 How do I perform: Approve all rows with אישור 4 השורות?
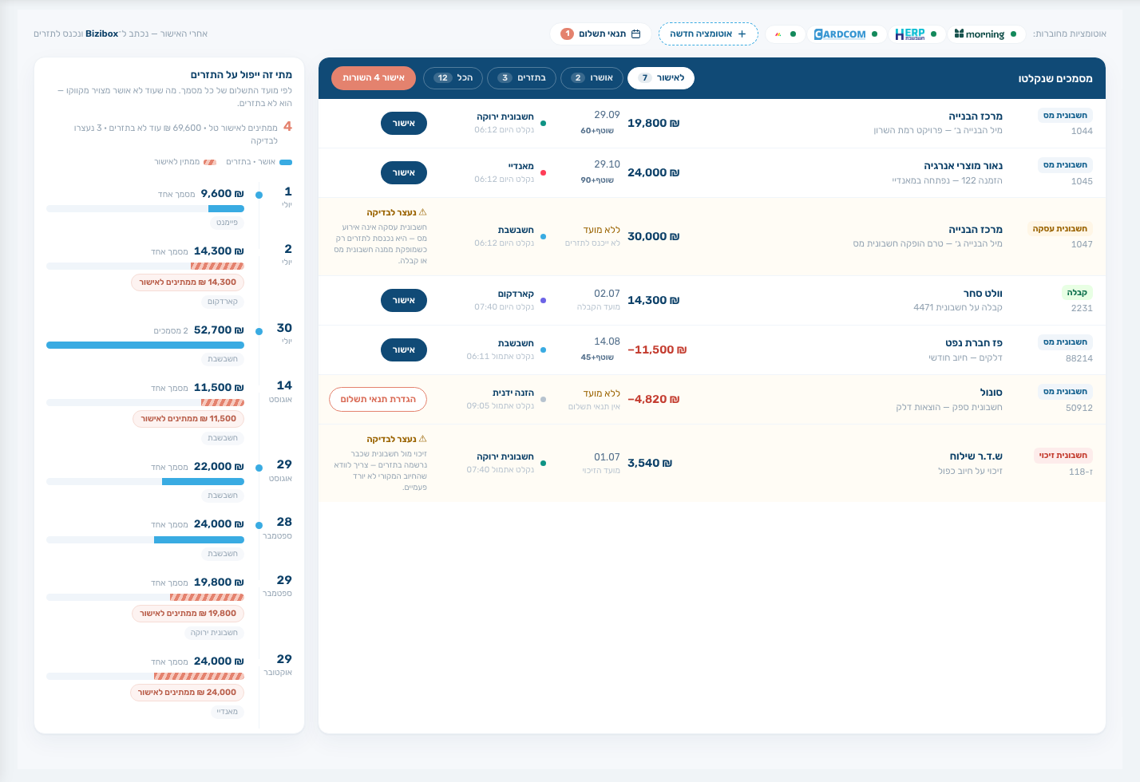coord(374,78)
